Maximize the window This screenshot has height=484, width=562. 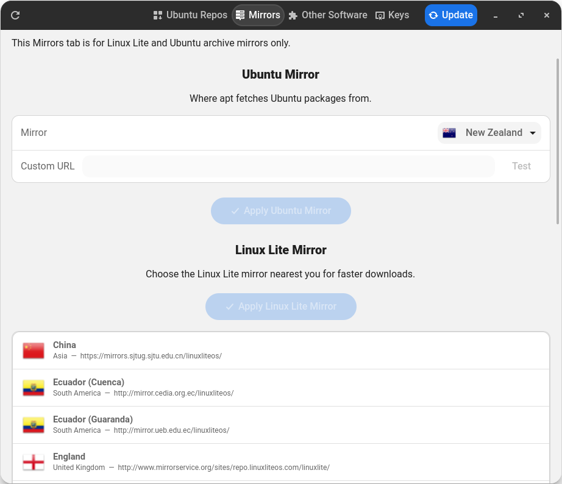521,15
